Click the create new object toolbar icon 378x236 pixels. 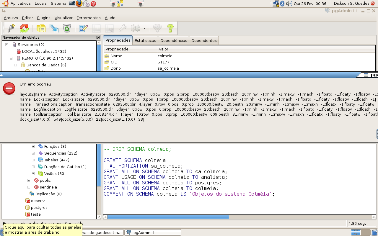54,28
